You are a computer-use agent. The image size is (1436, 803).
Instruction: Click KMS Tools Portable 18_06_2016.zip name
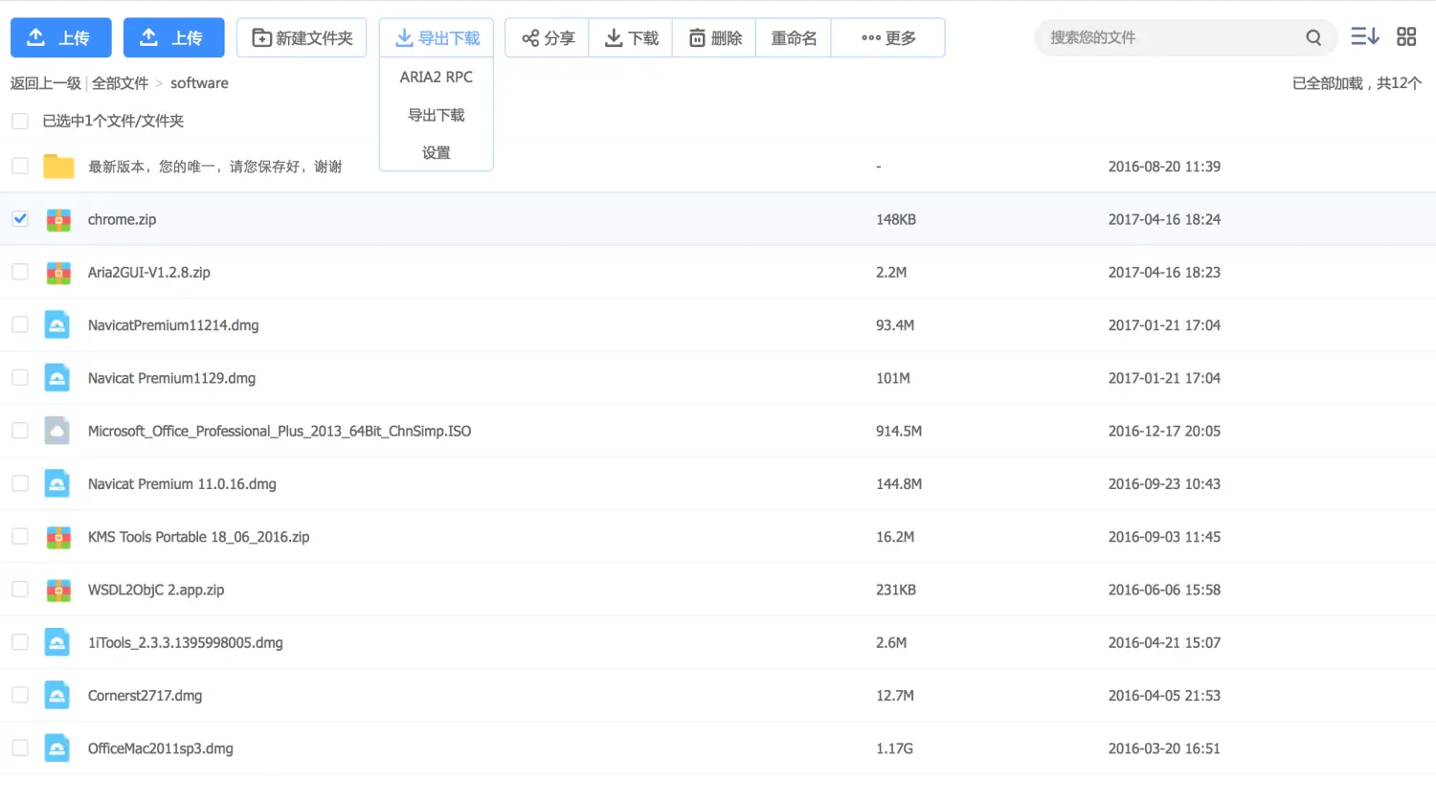(198, 537)
